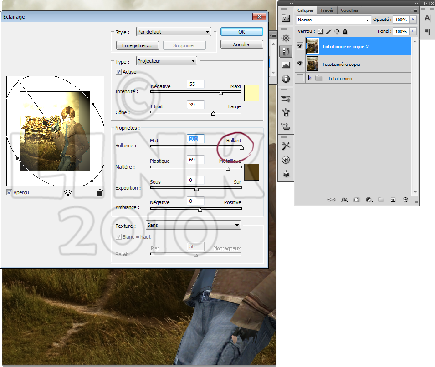Click the fx layer style icon

pyautogui.click(x=344, y=200)
